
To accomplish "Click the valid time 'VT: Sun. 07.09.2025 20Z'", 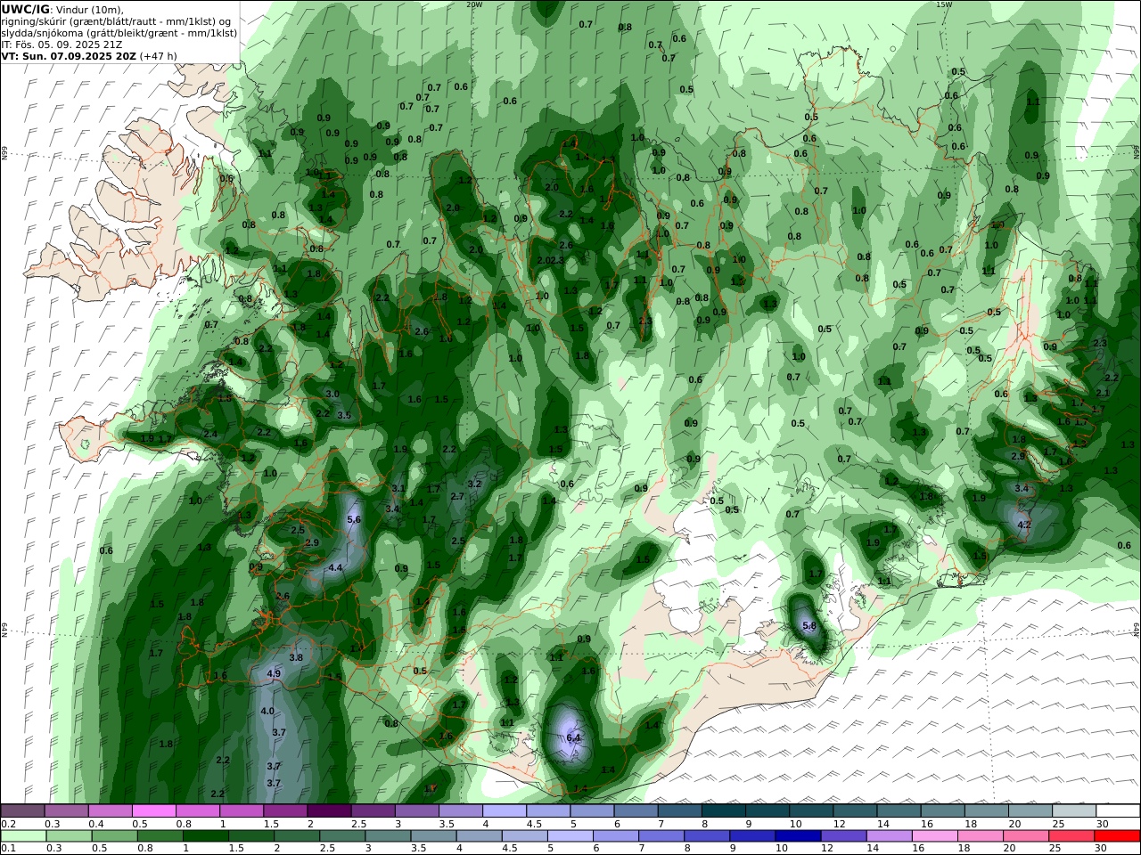I will pyautogui.click(x=69, y=55).
